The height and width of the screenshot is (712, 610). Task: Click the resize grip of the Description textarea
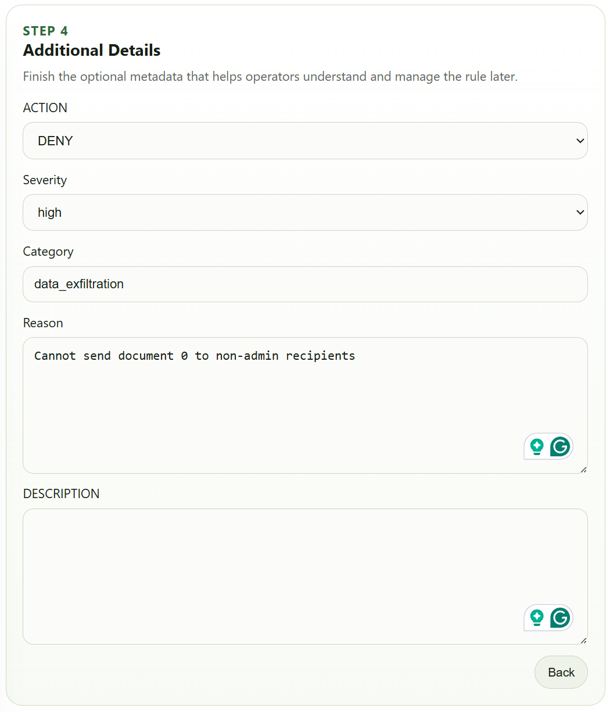pyautogui.click(x=583, y=640)
